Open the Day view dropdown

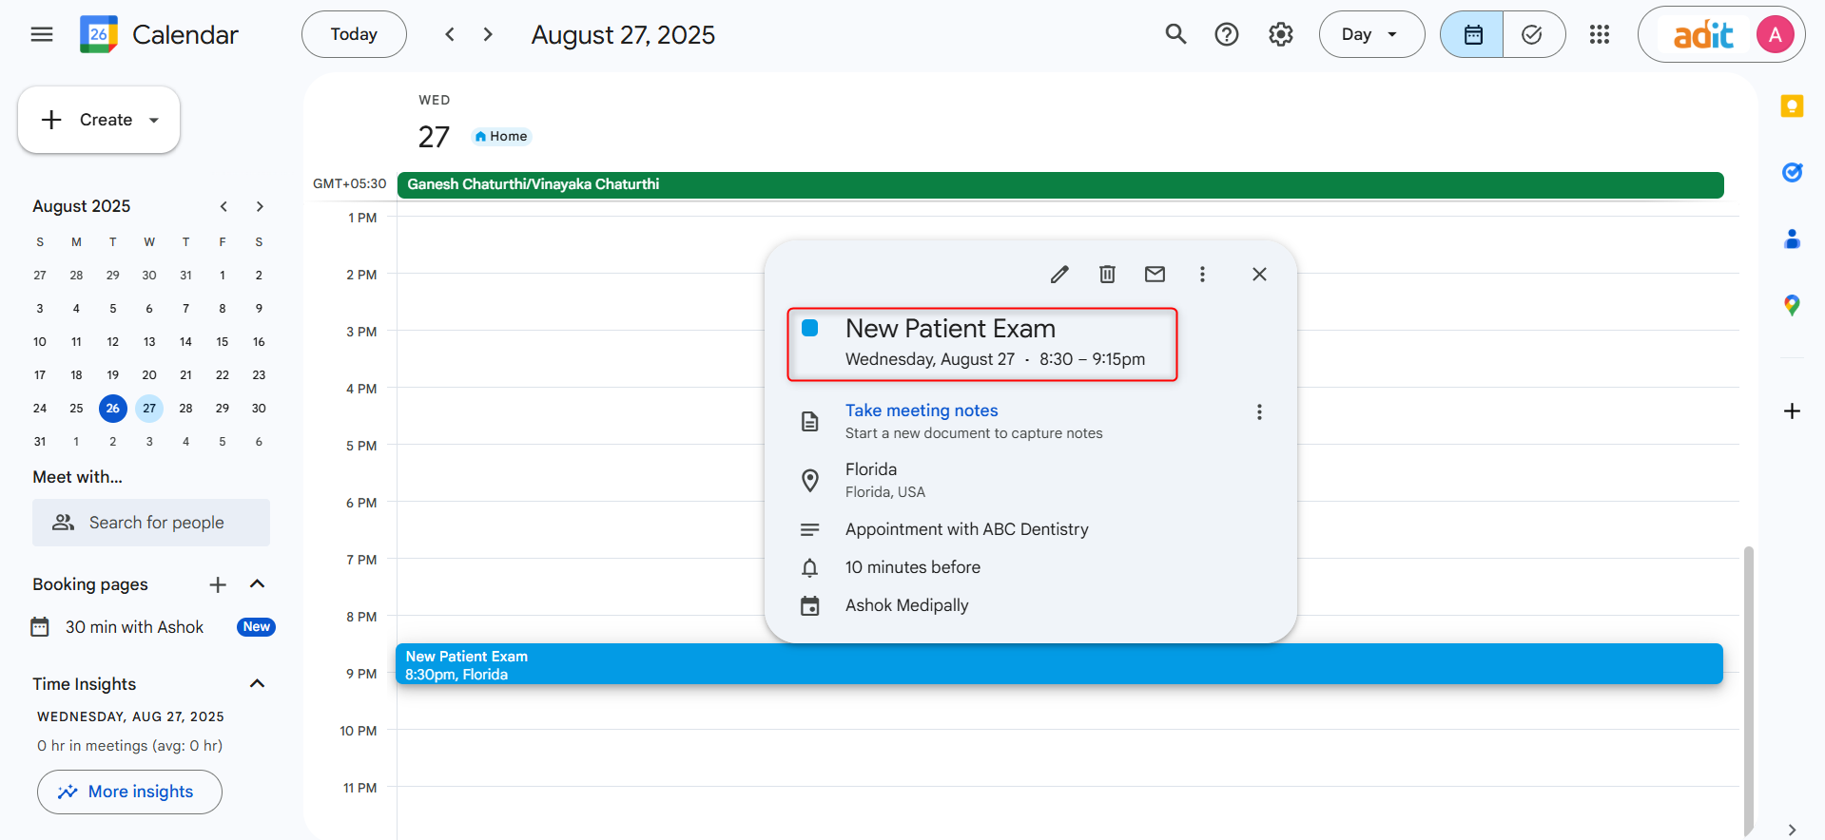(1370, 35)
